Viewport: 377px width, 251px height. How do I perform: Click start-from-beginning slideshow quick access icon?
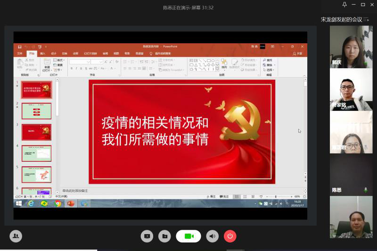[40, 47]
